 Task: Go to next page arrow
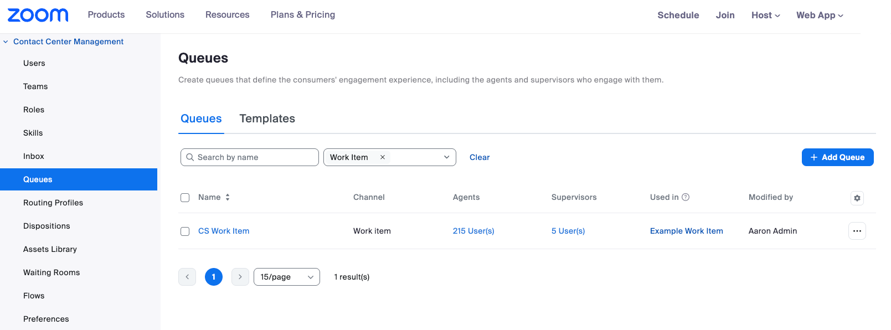pos(240,277)
